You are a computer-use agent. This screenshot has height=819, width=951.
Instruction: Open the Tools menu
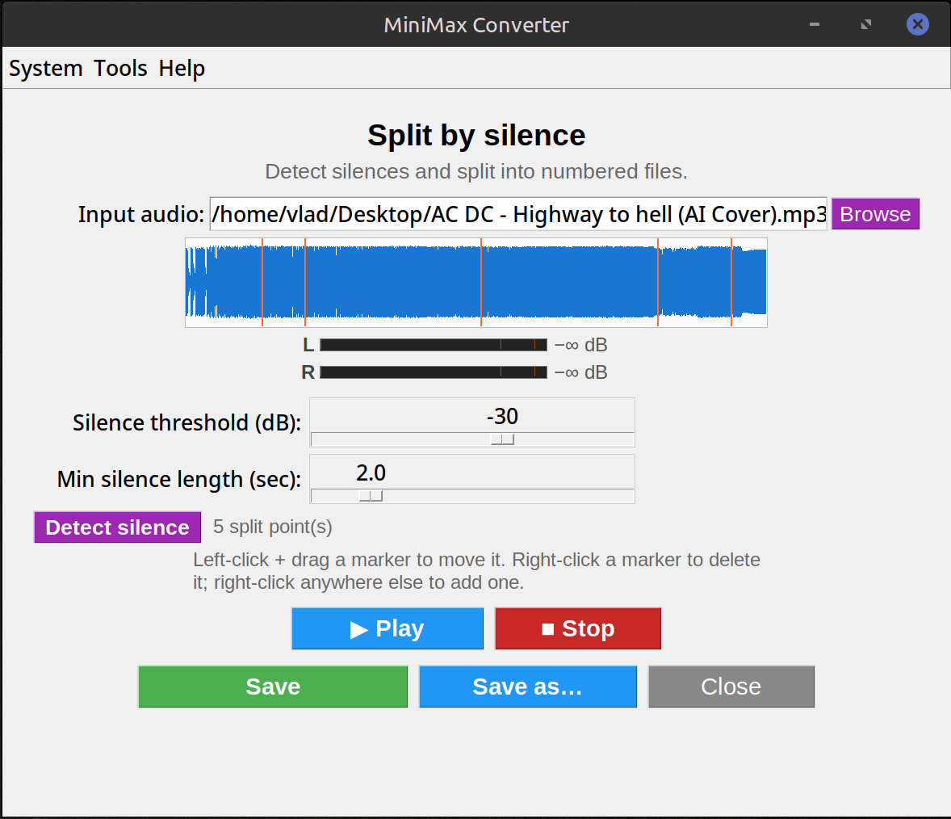pyautogui.click(x=120, y=68)
